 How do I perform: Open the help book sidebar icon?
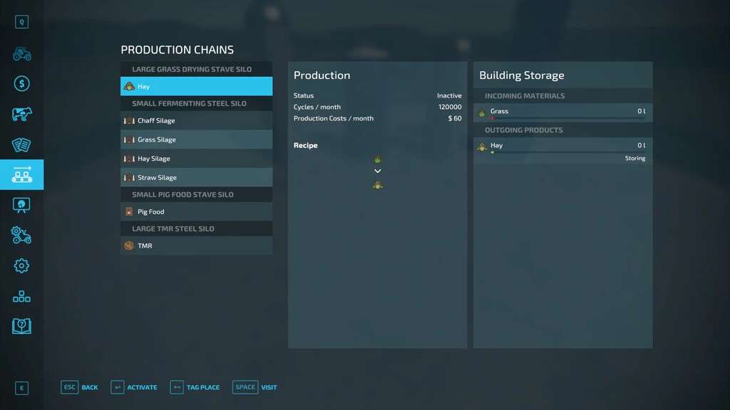click(21, 326)
